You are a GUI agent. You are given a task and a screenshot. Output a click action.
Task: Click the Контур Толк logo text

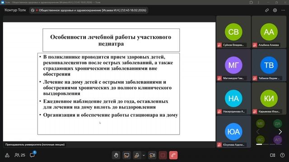[15, 10]
